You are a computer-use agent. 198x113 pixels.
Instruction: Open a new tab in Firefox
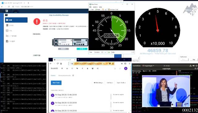(x=78, y=59)
